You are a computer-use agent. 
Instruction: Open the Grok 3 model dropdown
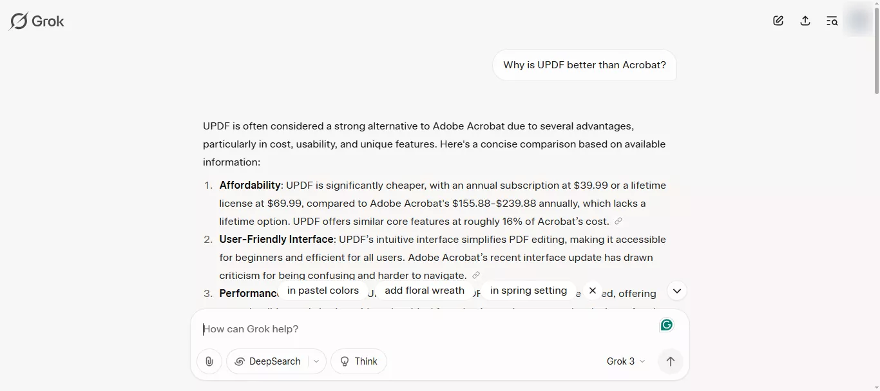(626, 361)
